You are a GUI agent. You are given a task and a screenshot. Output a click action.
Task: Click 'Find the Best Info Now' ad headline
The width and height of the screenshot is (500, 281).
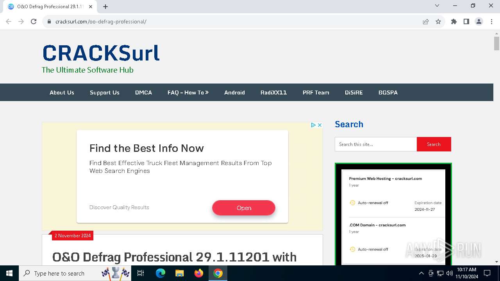click(x=146, y=148)
